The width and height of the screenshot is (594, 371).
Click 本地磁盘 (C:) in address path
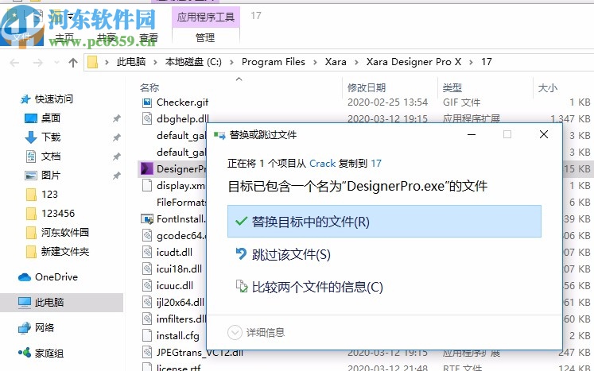[193, 62]
